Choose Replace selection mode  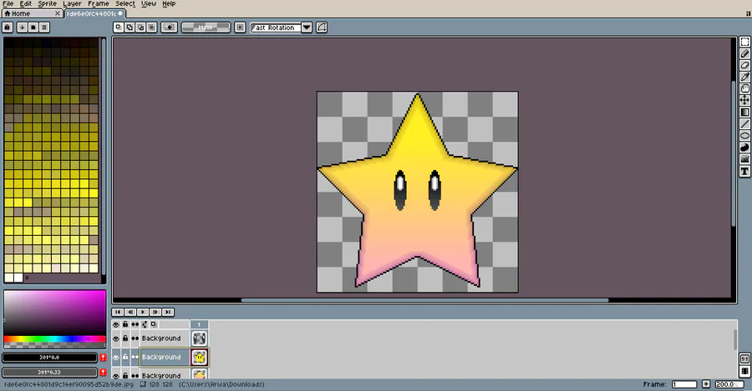(x=119, y=28)
